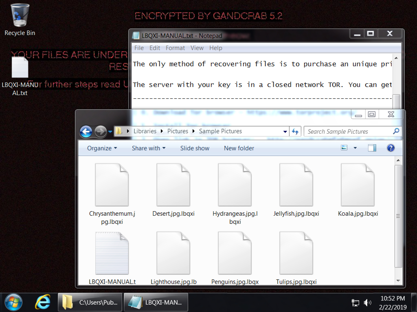Click the text line starting 'The server with'
This screenshot has height=312, width=417.
pyautogui.click(x=262, y=84)
